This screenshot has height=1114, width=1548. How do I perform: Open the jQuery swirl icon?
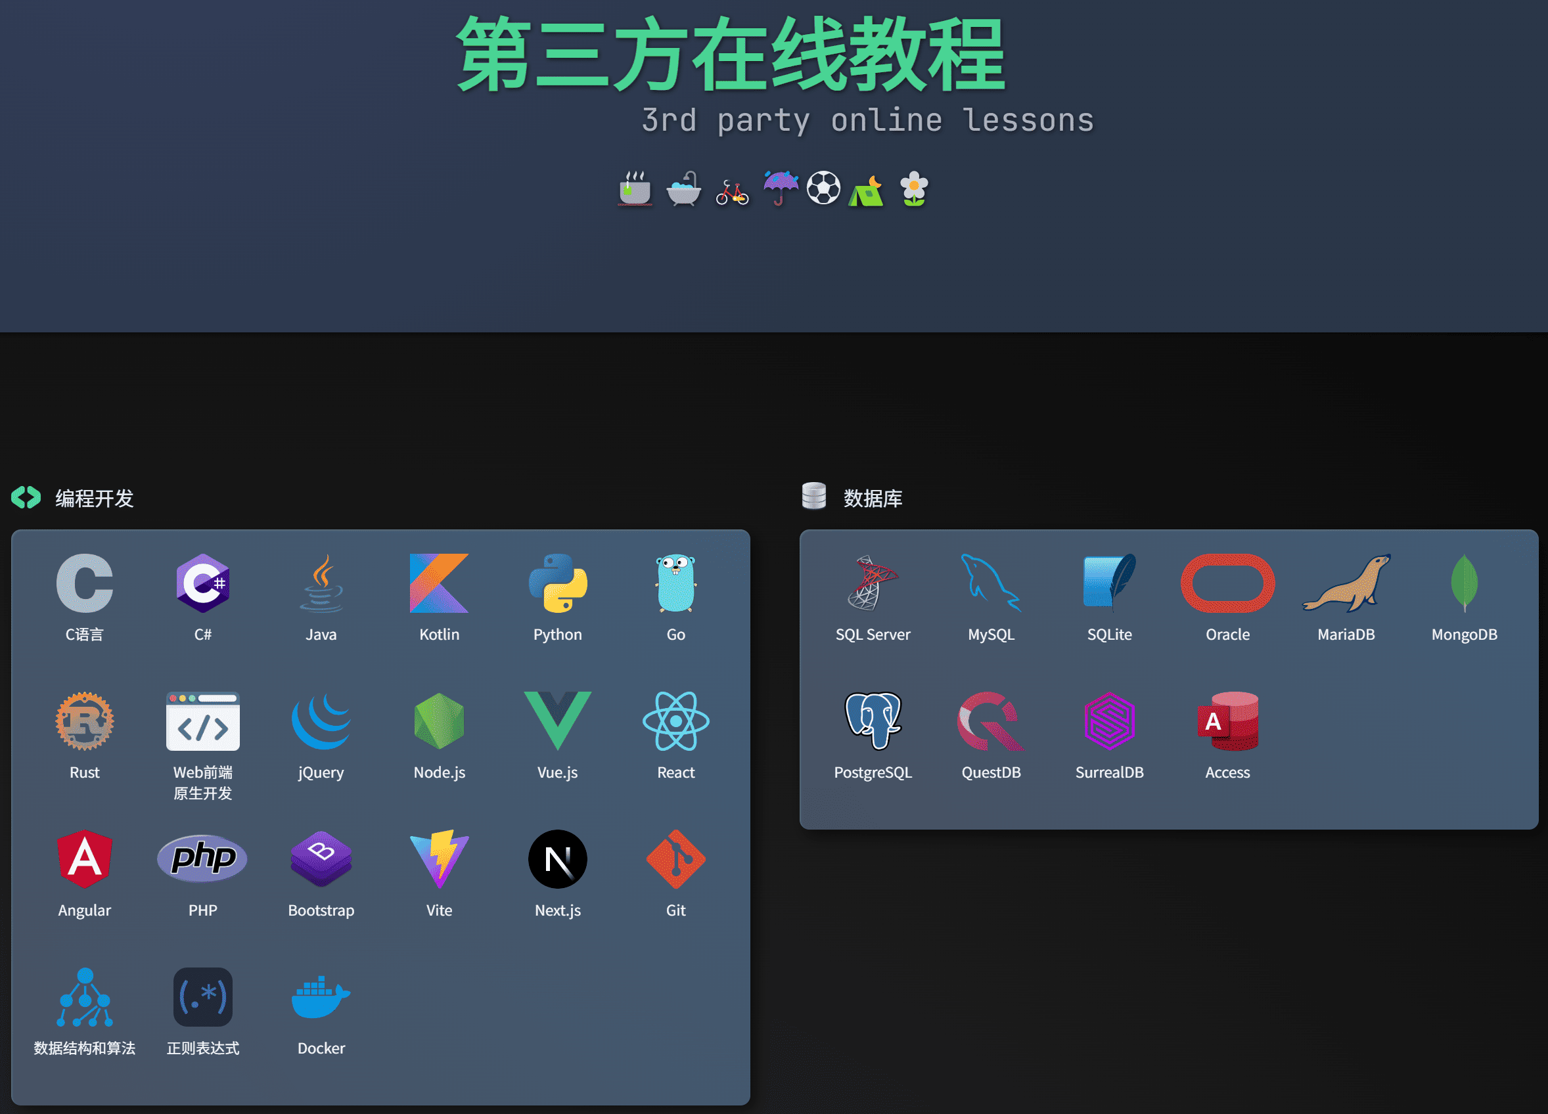[321, 721]
